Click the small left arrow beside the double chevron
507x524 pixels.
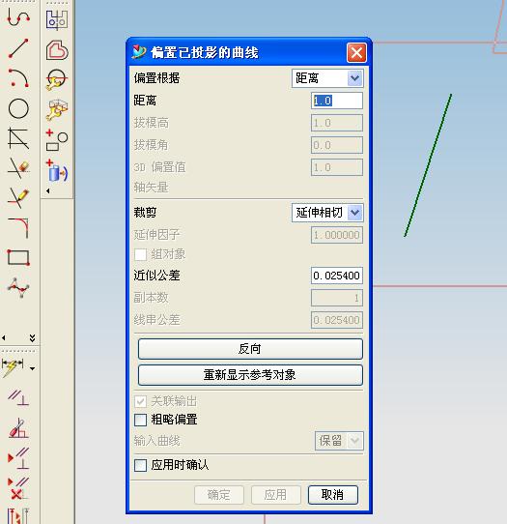pos(4,337)
